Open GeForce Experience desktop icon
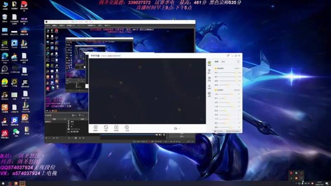The image size is (331, 186). (x=5, y=45)
